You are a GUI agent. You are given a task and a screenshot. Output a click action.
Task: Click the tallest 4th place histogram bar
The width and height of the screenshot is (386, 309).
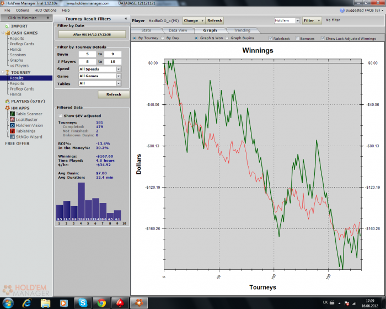click(x=81, y=201)
